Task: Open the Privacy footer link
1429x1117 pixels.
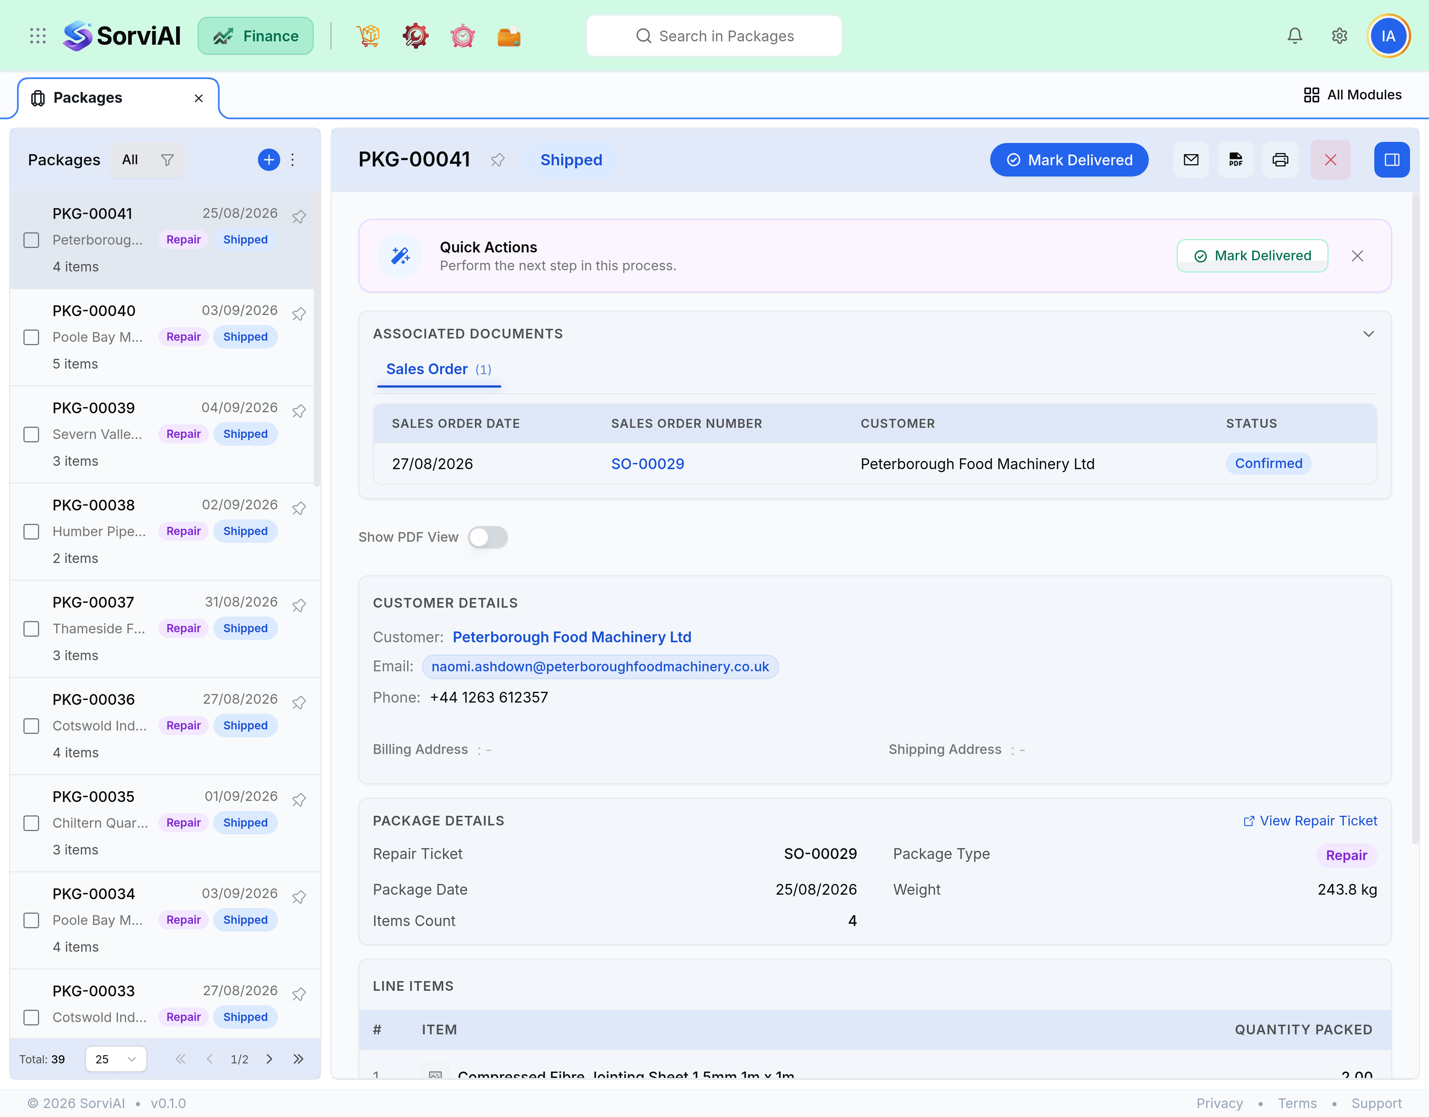Action: coord(1219,1103)
